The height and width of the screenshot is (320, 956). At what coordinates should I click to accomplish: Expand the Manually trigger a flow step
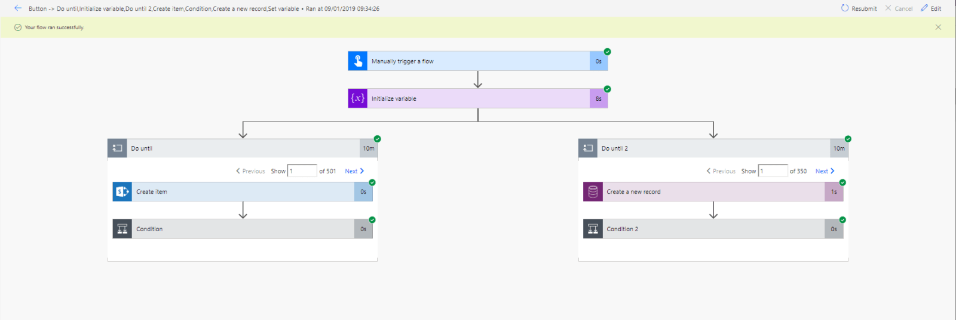click(478, 61)
